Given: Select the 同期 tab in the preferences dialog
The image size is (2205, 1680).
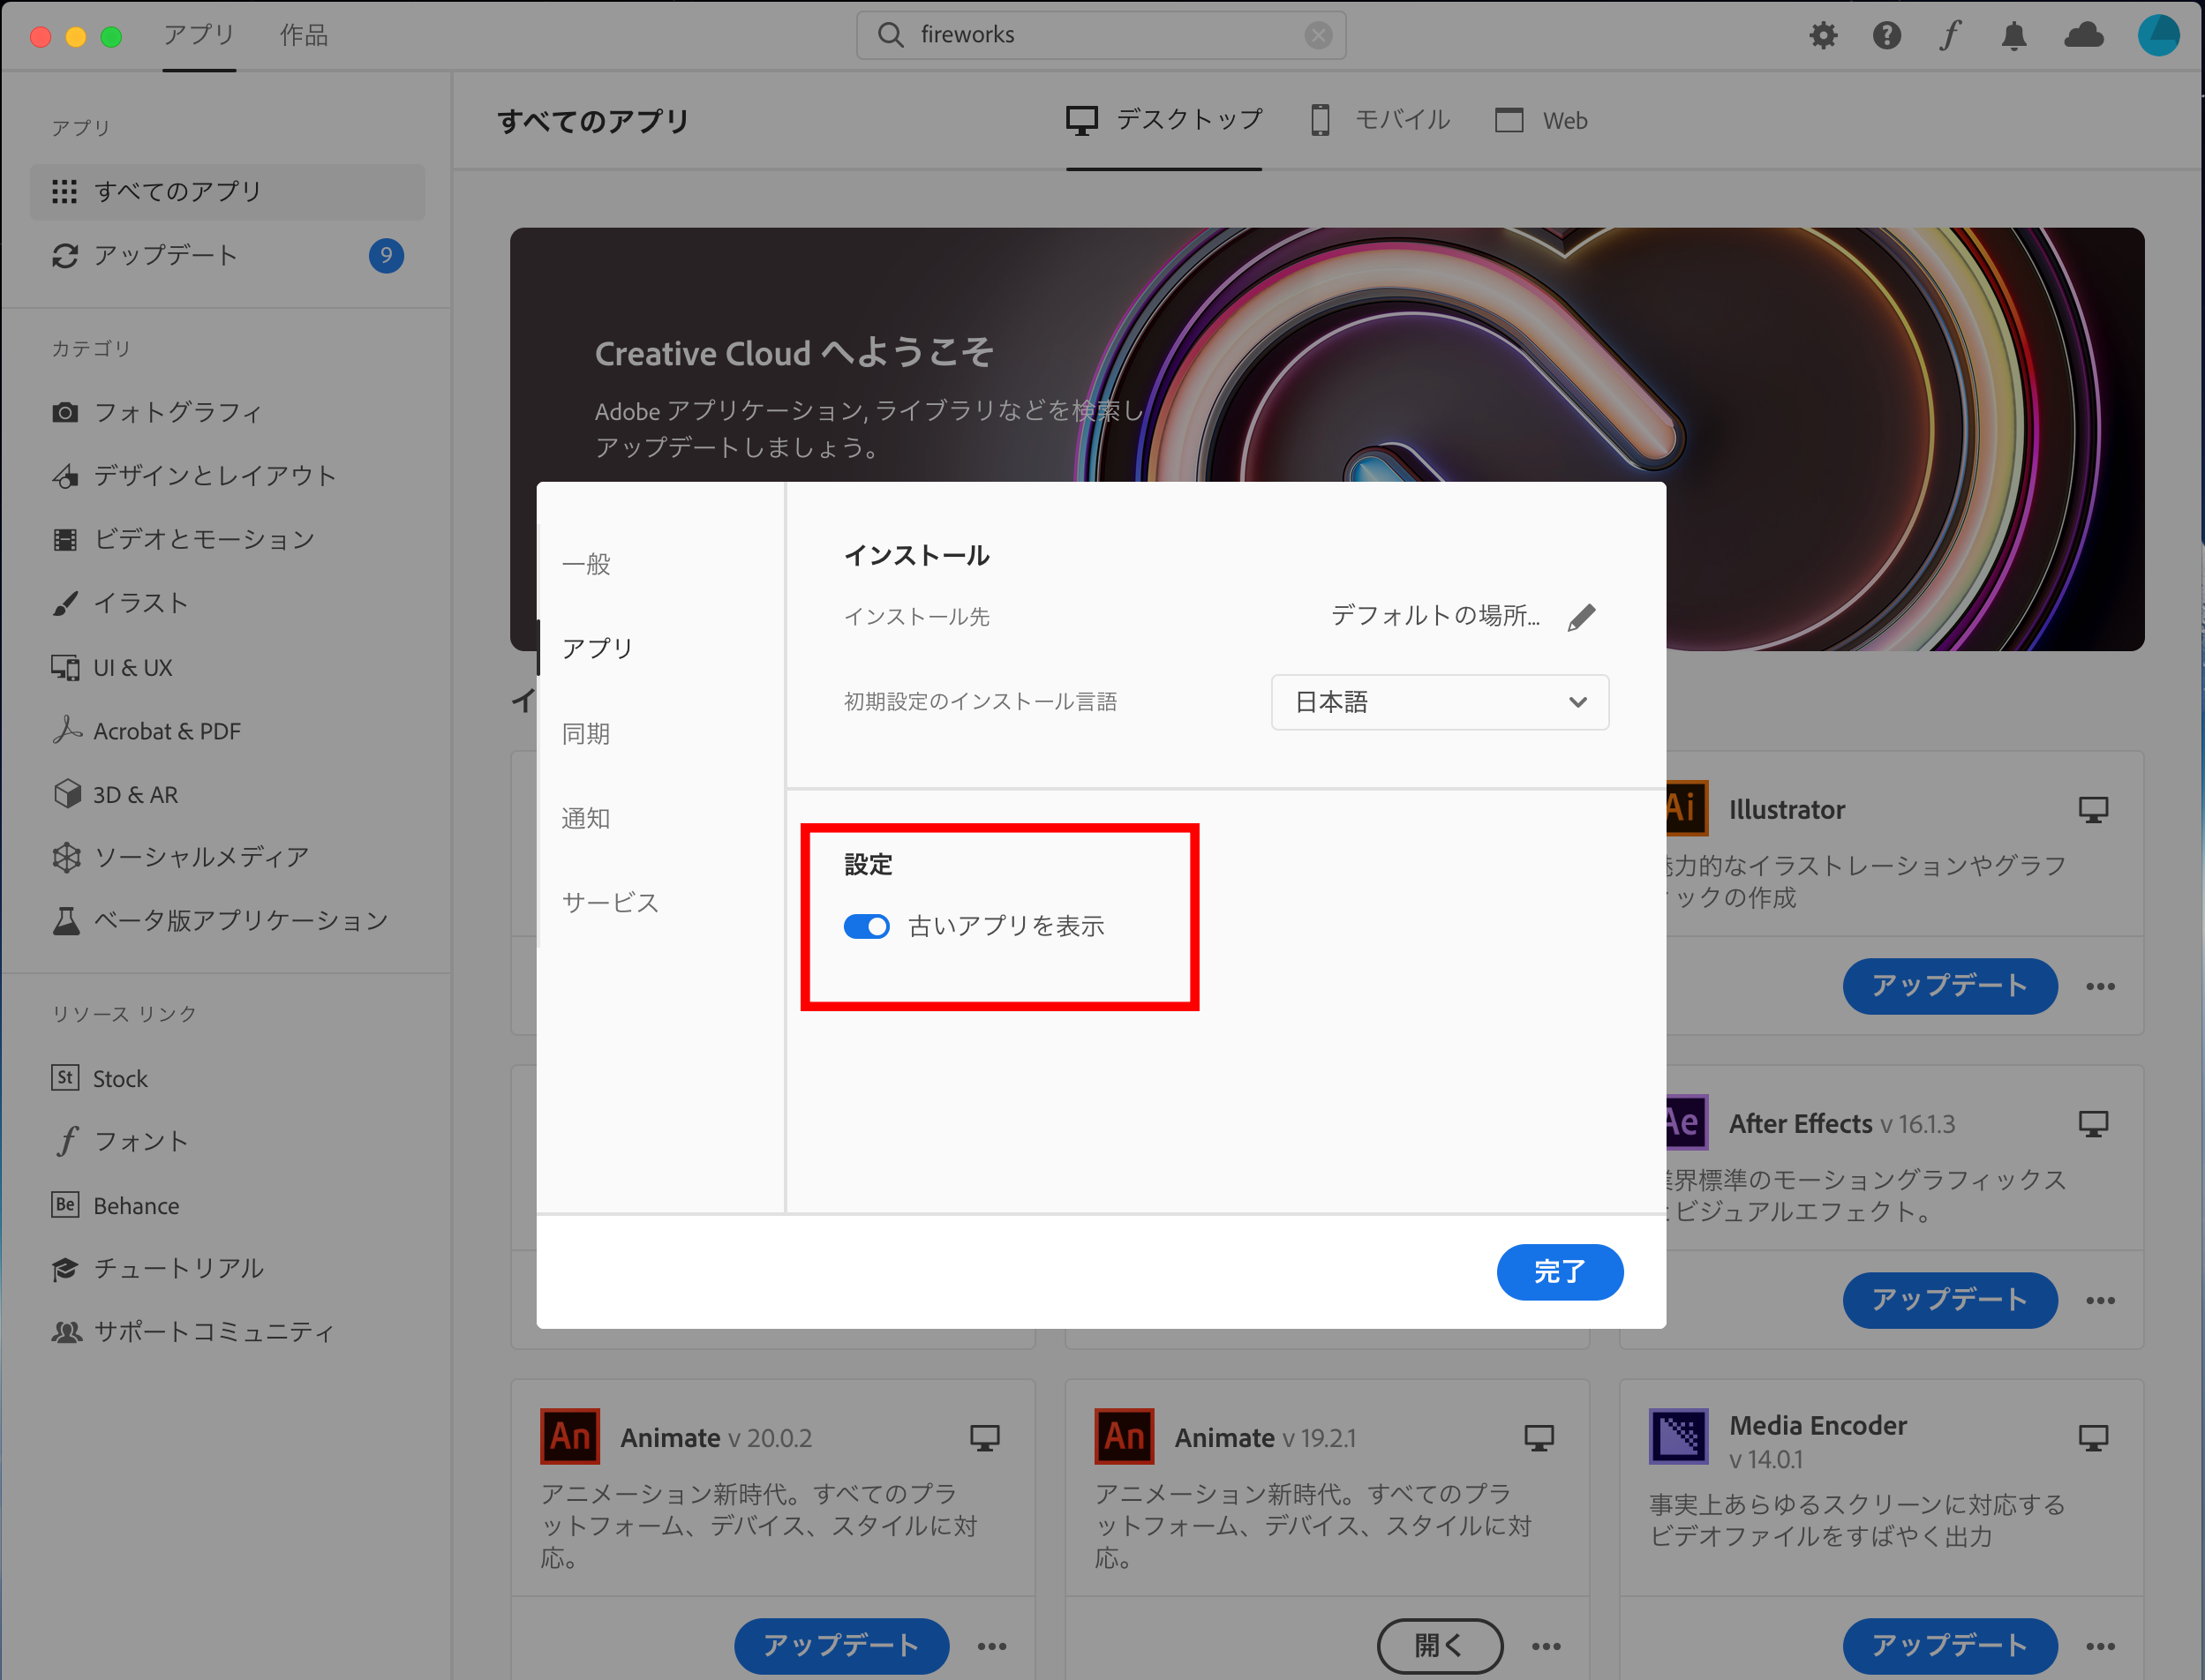Looking at the screenshot, I should point(586,733).
